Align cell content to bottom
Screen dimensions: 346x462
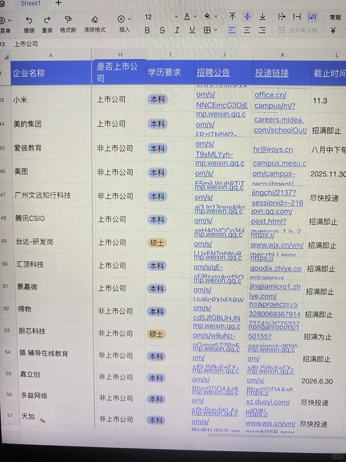point(262,16)
